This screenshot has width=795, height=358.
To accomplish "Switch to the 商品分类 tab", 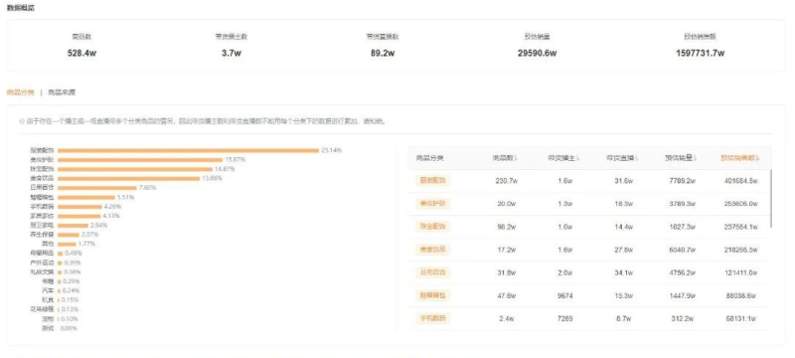I will [20, 92].
